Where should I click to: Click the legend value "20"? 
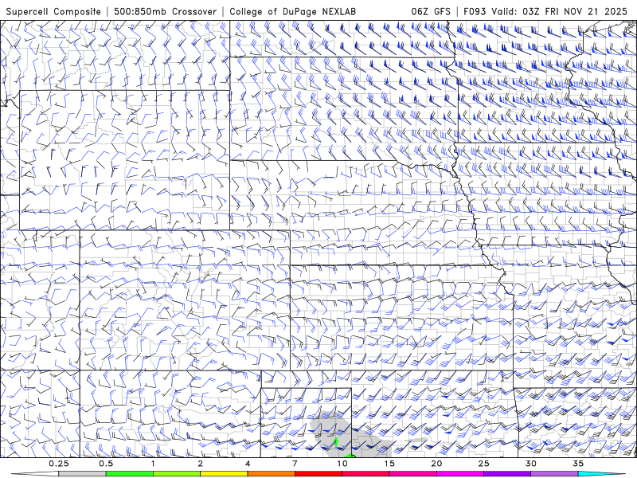(x=436, y=464)
